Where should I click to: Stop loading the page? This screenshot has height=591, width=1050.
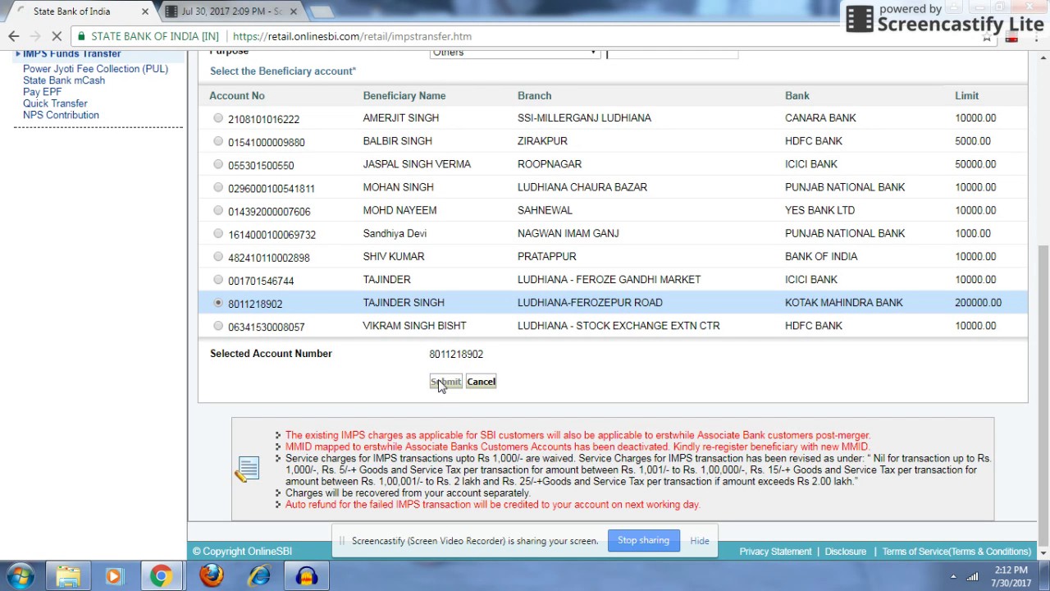click(x=56, y=36)
